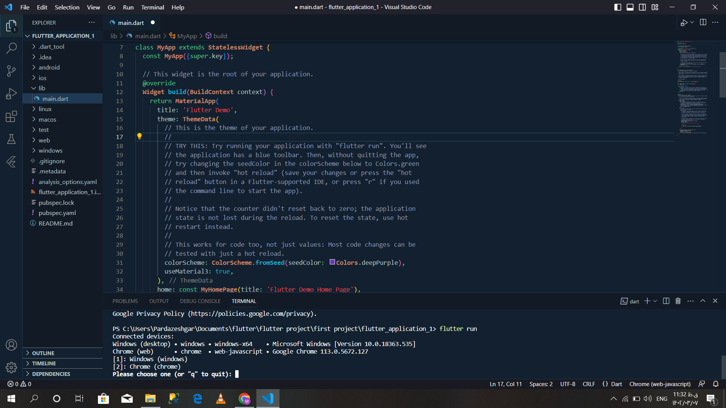Click CRLF end of line setting
The image size is (726, 408).
point(589,384)
